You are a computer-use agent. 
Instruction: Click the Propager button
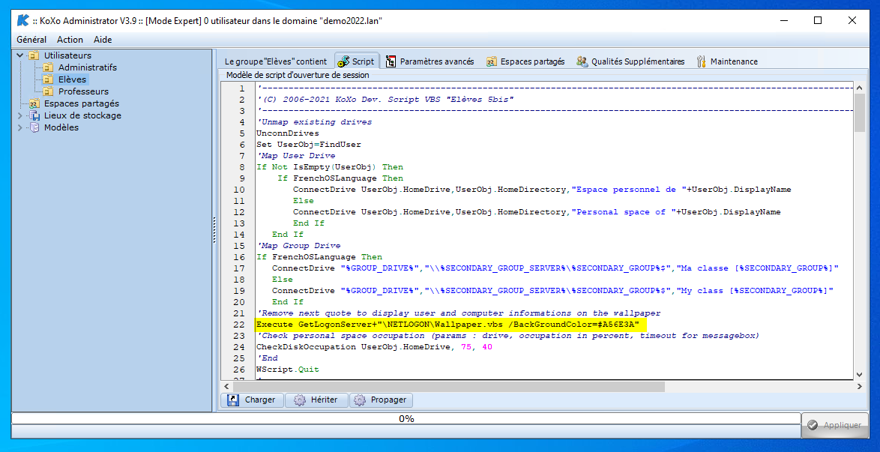(x=382, y=400)
